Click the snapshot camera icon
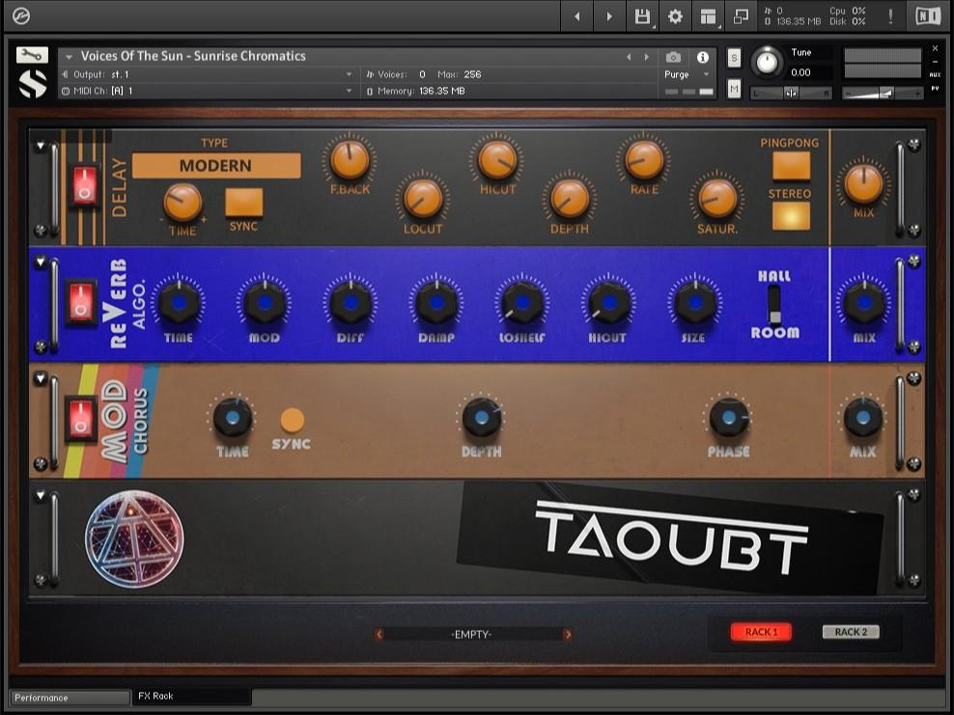 pos(675,57)
